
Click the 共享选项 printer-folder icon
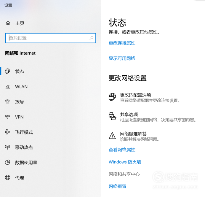coord(112,116)
